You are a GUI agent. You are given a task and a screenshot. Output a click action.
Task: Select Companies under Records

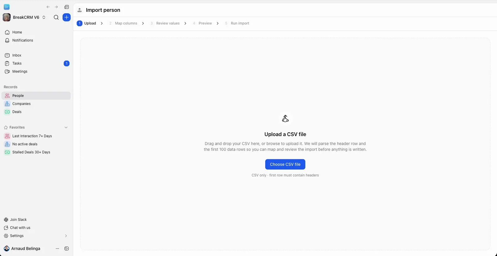tap(36, 104)
